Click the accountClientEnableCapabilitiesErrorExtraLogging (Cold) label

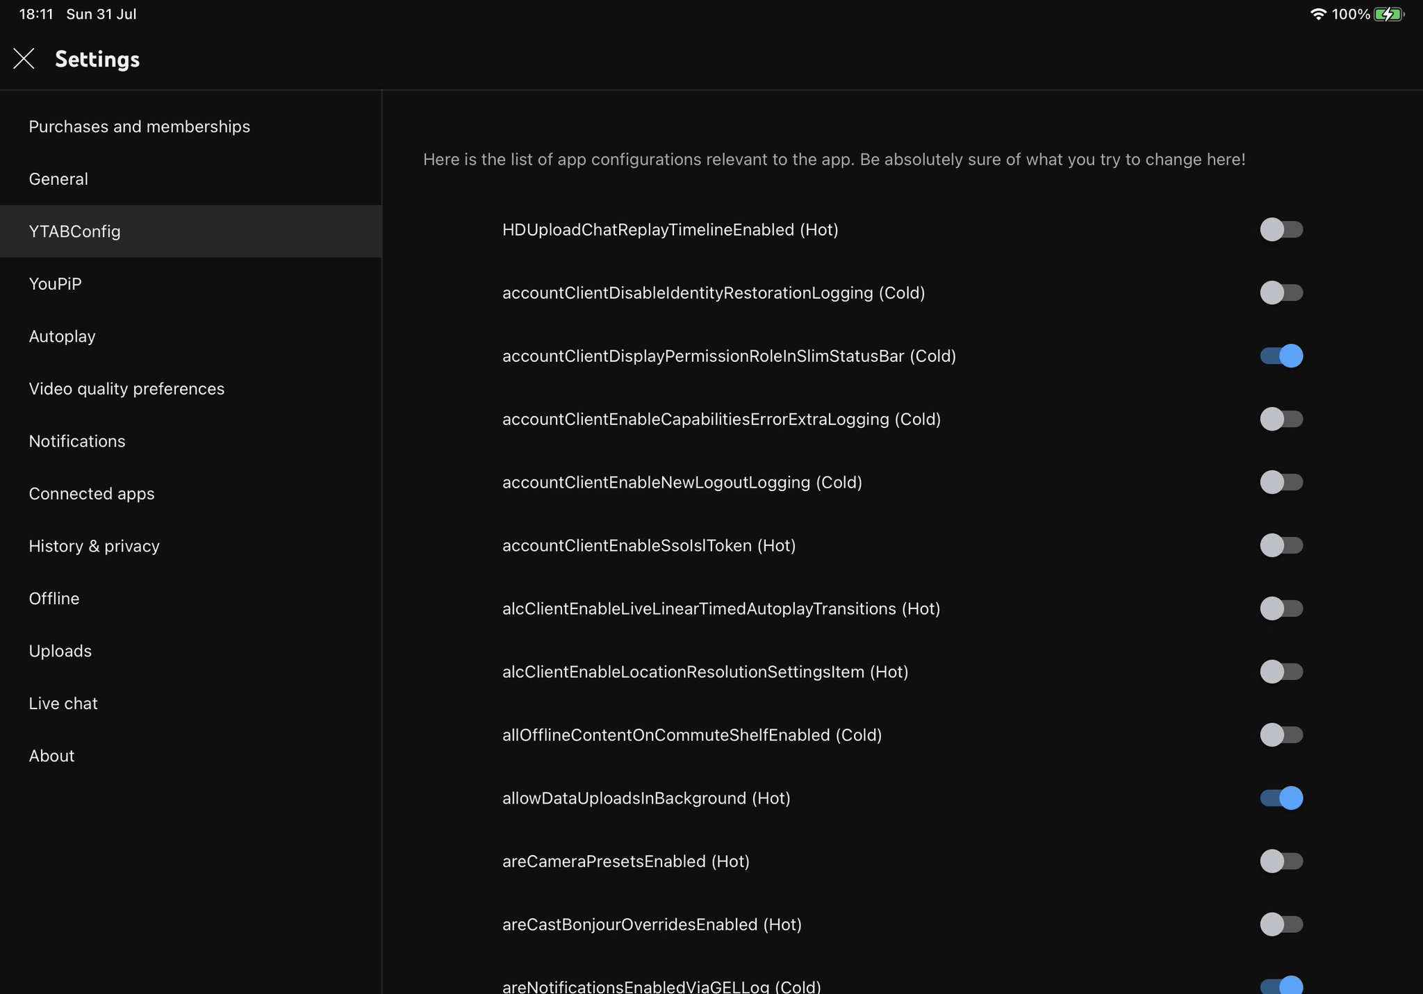721,420
